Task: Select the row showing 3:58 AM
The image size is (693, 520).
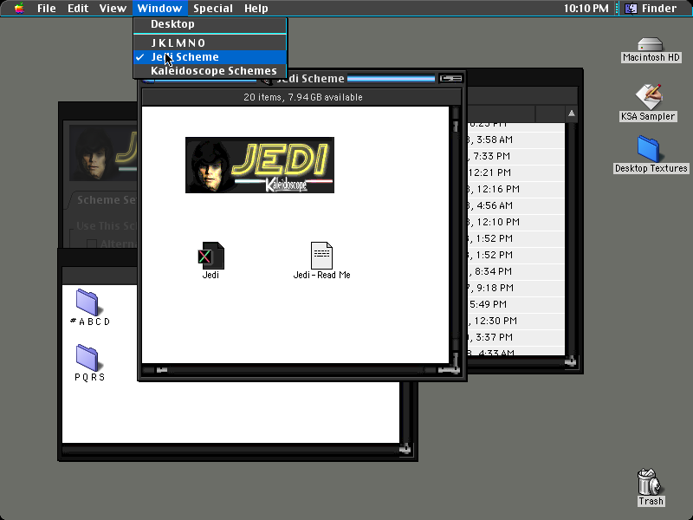Action: (516, 140)
